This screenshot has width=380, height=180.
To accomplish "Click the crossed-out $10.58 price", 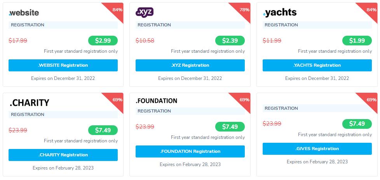I will [145, 41].
